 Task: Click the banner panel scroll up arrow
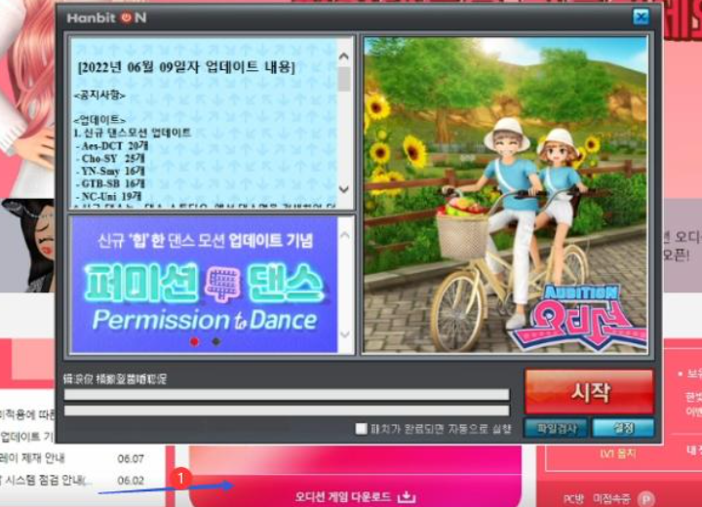click(345, 235)
